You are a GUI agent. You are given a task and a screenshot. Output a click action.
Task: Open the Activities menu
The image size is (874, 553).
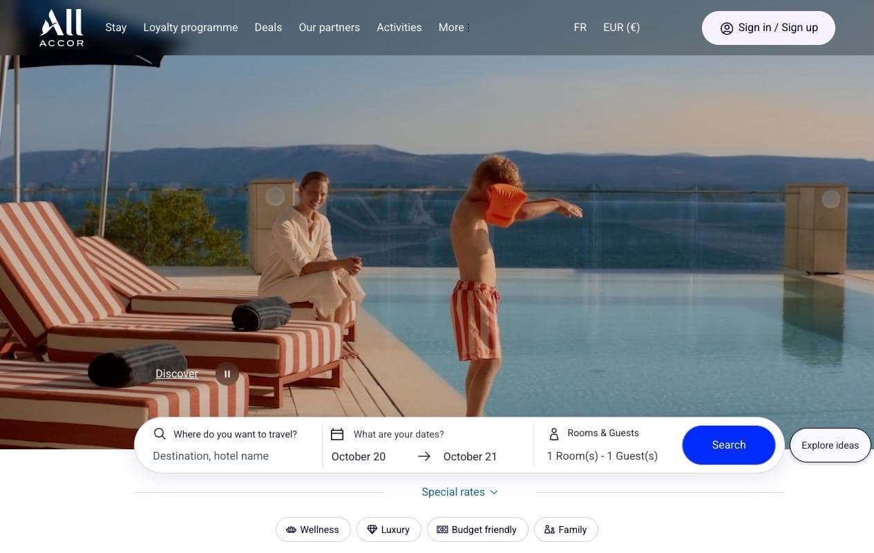[399, 28]
